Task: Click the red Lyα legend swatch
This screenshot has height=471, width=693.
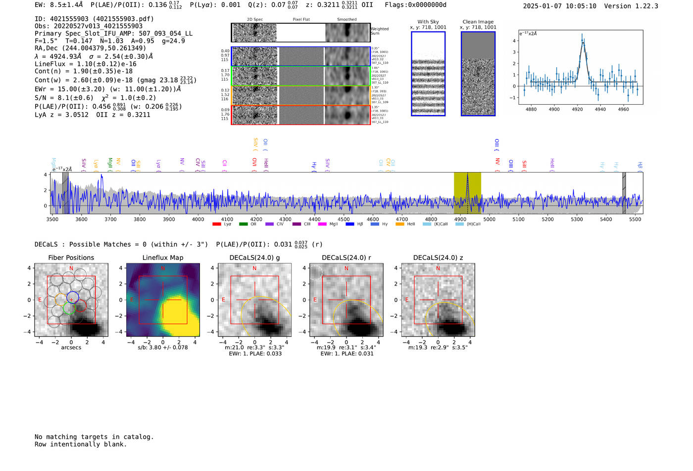Action: coord(216,224)
